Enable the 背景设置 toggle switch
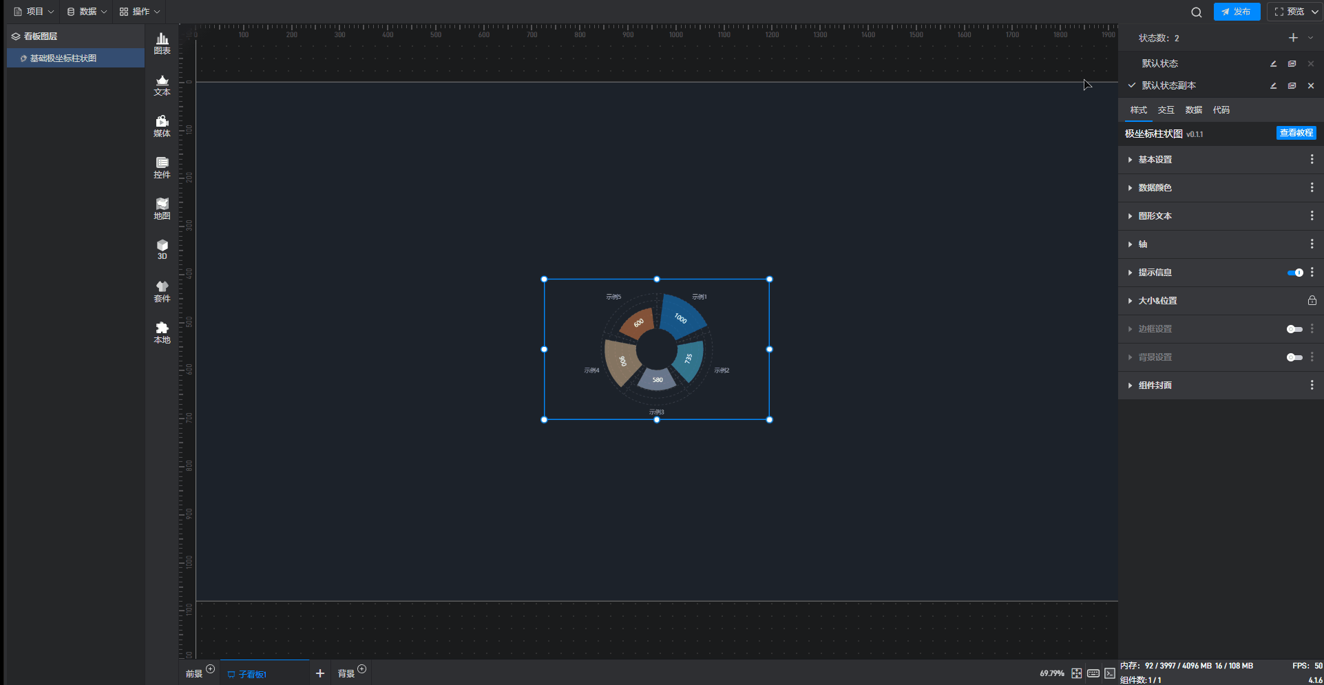 (x=1295, y=357)
